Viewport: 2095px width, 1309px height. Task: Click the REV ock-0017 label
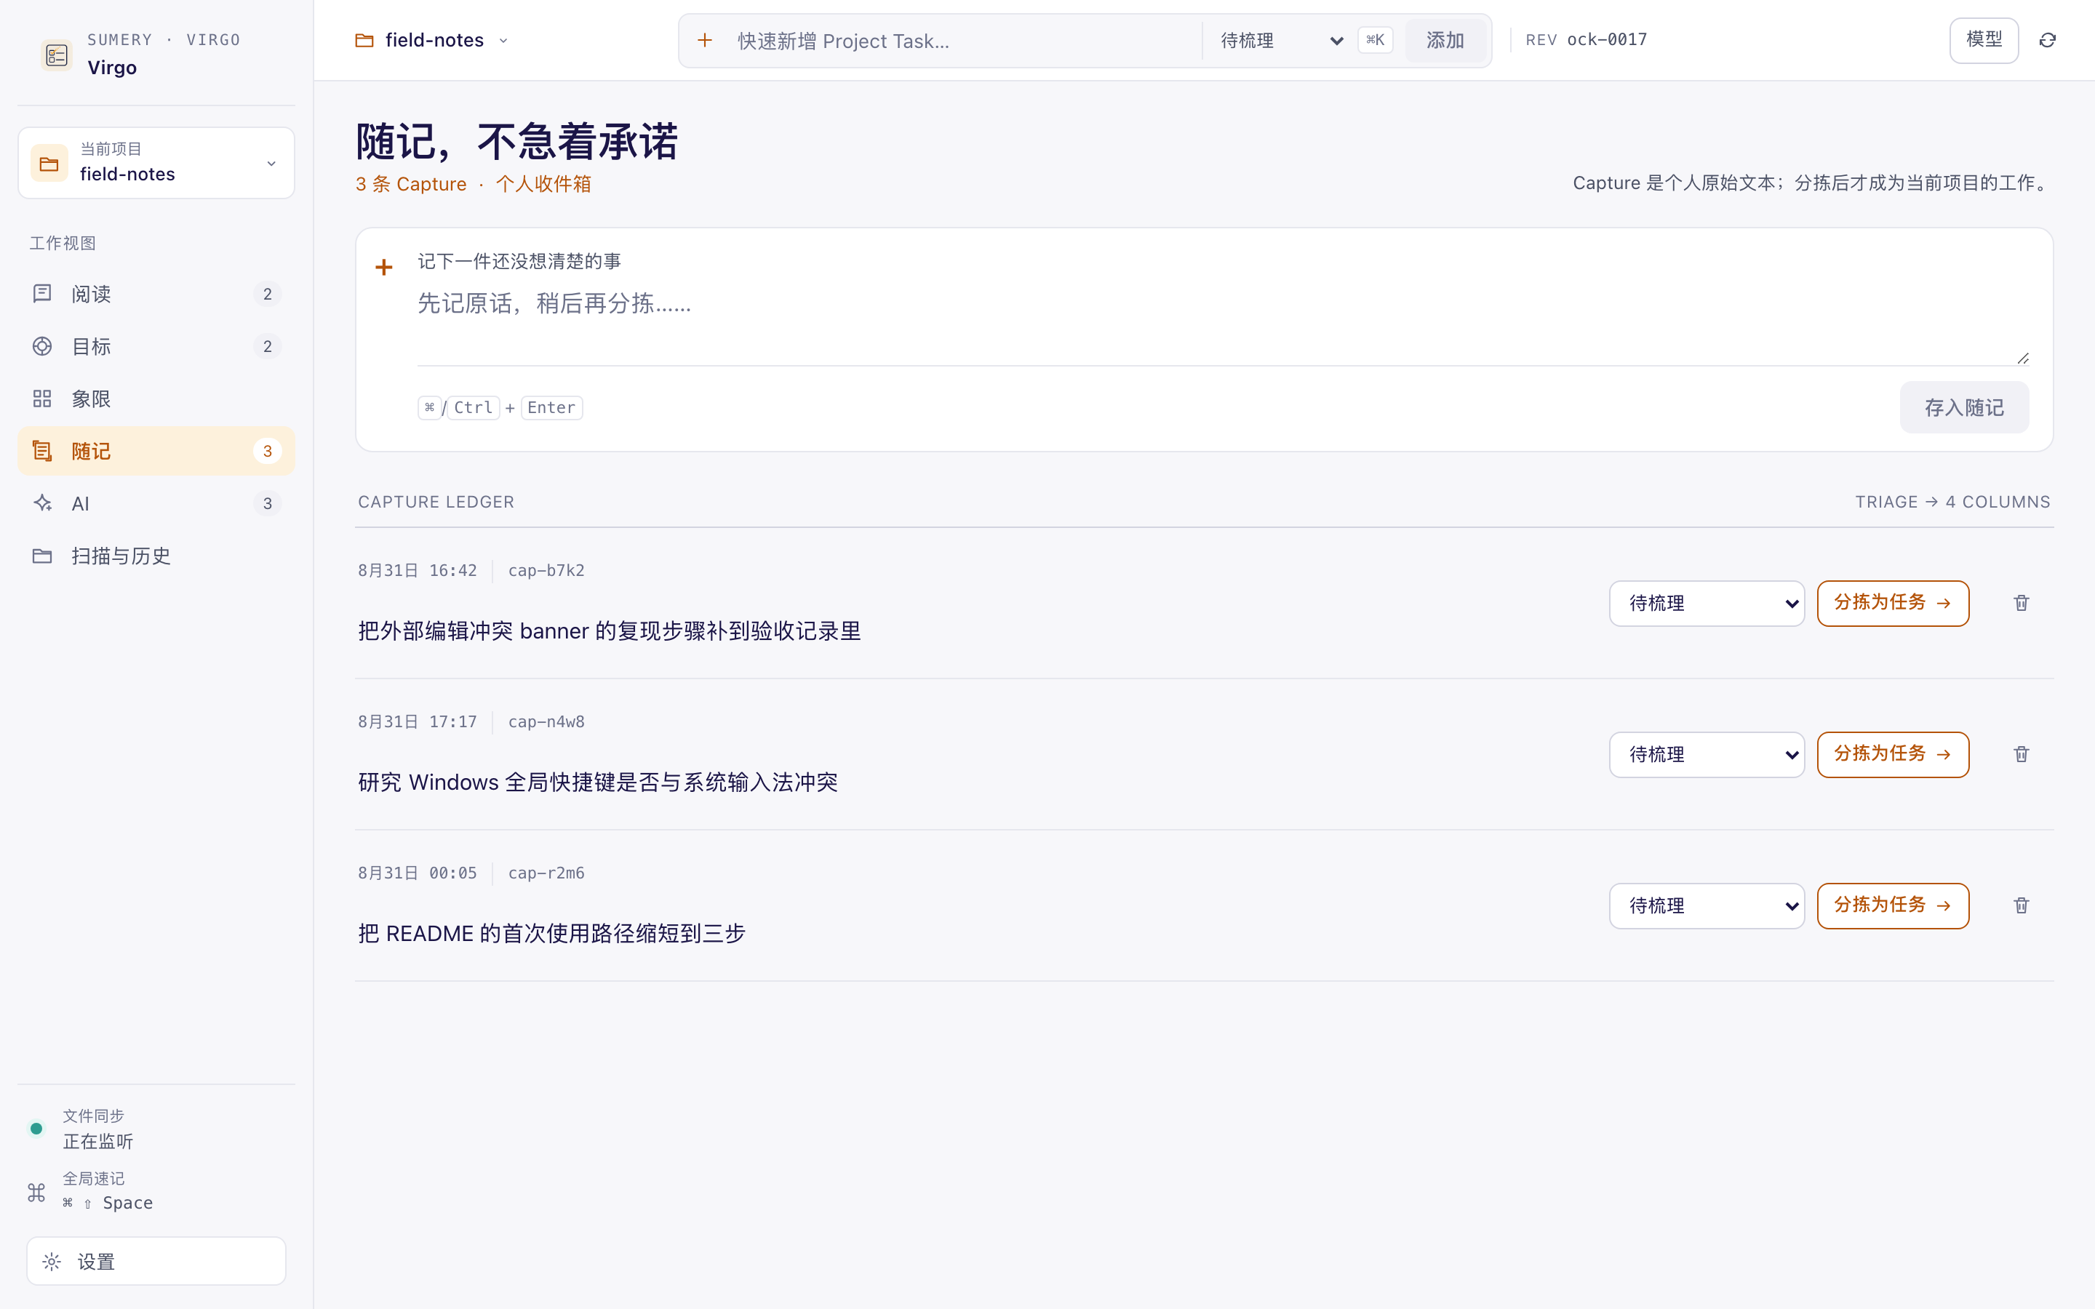1586,40
